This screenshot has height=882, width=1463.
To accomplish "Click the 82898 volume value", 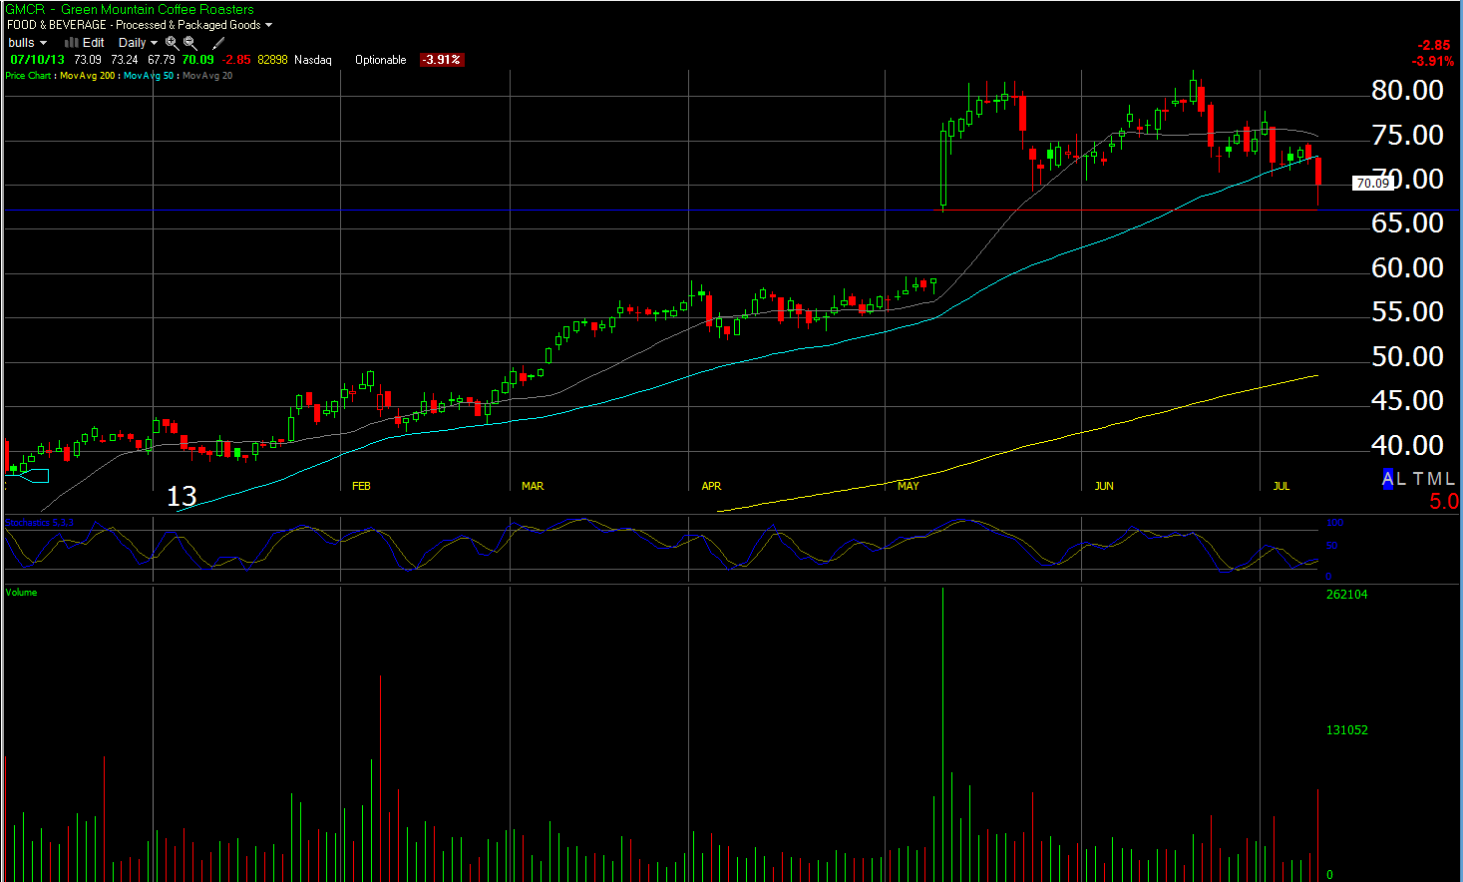I will point(272,60).
